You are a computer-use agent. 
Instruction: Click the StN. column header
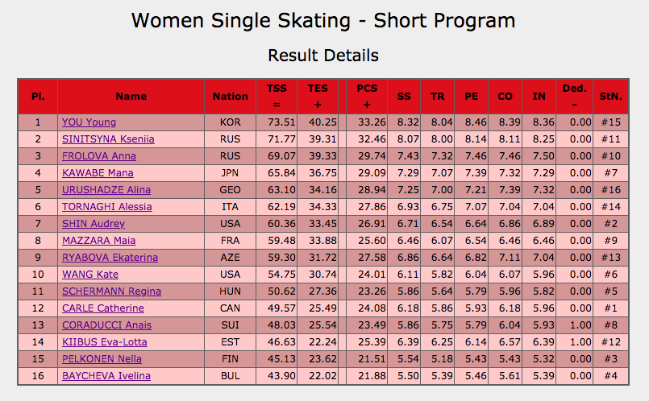point(610,97)
